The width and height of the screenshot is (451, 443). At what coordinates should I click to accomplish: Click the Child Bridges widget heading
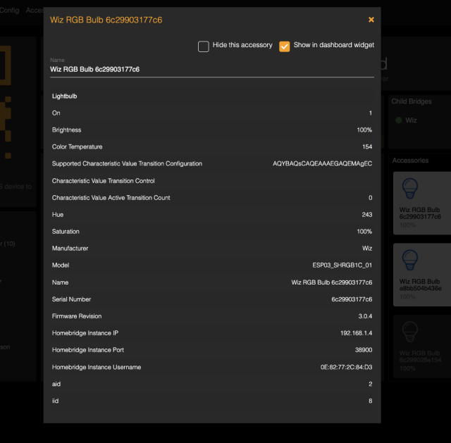[412, 101]
